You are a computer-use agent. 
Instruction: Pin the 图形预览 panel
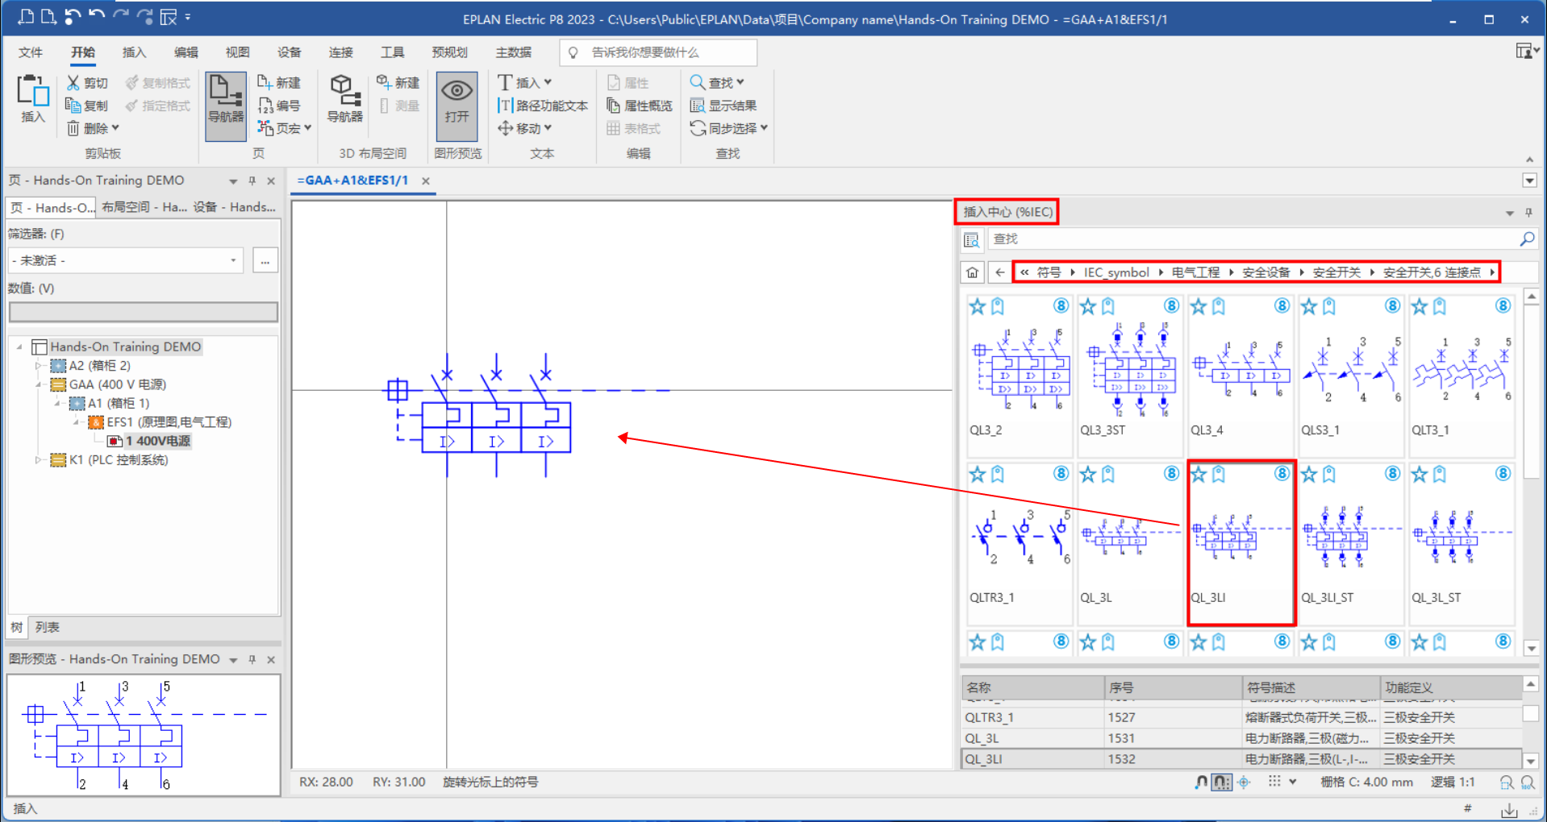pos(252,659)
